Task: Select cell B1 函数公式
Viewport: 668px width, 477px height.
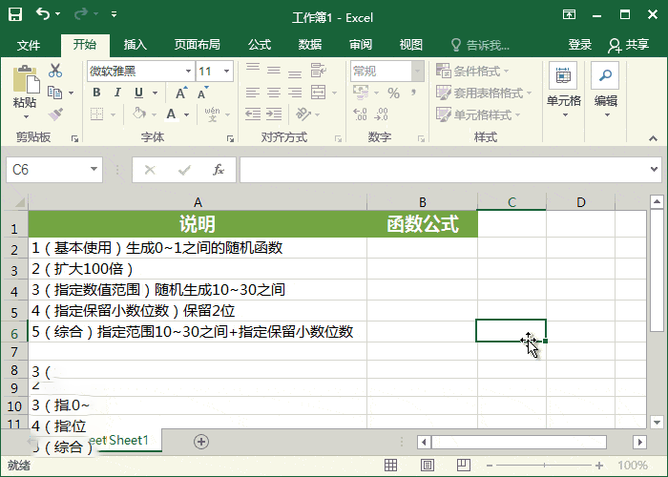Action: tap(422, 224)
